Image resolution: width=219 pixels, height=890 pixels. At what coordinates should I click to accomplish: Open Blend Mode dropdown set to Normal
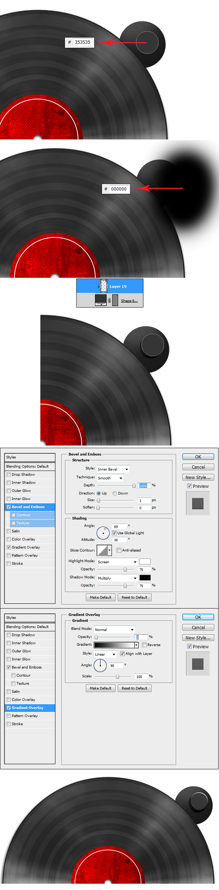[114, 630]
